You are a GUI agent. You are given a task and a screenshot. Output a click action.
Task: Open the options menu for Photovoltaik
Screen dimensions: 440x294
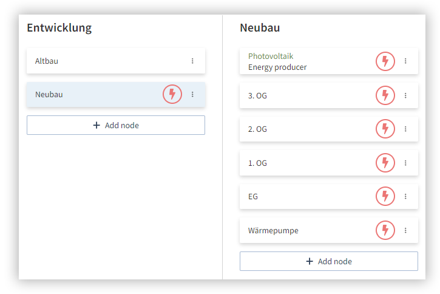click(x=405, y=61)
